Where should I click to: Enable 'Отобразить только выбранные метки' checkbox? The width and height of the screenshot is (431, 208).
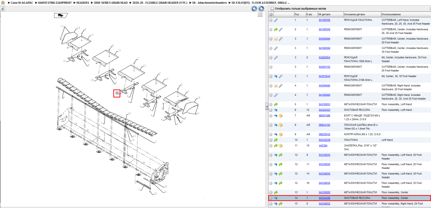pyautogui.click(x=272, y=9)
